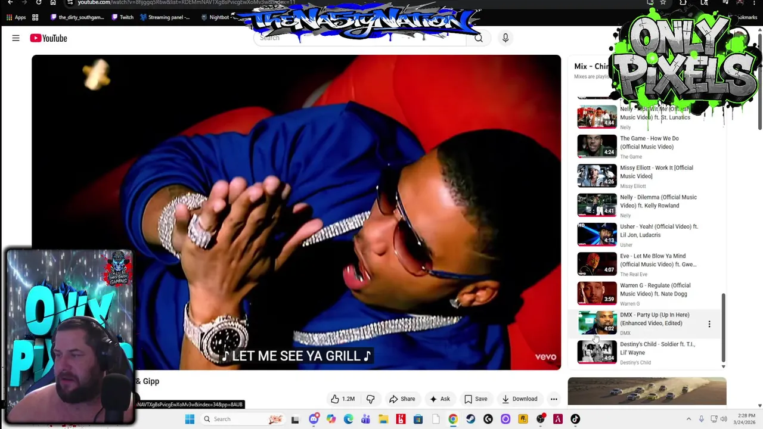Click the playlist panel scrollbar thumb
This screenshot has height=429, width=763.
click(x=723, y=327)
